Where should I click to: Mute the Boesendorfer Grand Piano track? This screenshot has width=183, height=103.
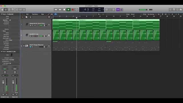31,25
